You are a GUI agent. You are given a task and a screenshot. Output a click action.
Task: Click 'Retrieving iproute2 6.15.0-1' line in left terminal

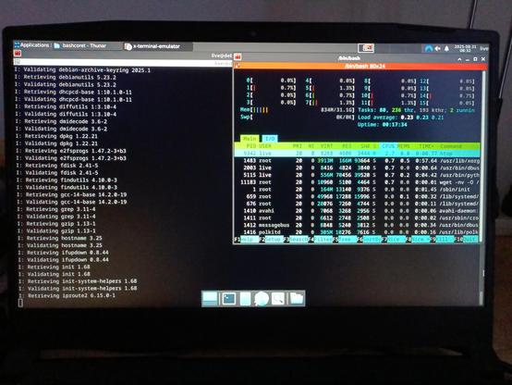[67, 296]
